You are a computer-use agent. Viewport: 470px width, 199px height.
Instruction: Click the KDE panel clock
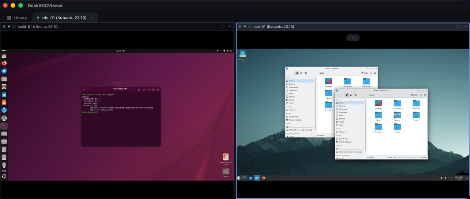point(459,178)
